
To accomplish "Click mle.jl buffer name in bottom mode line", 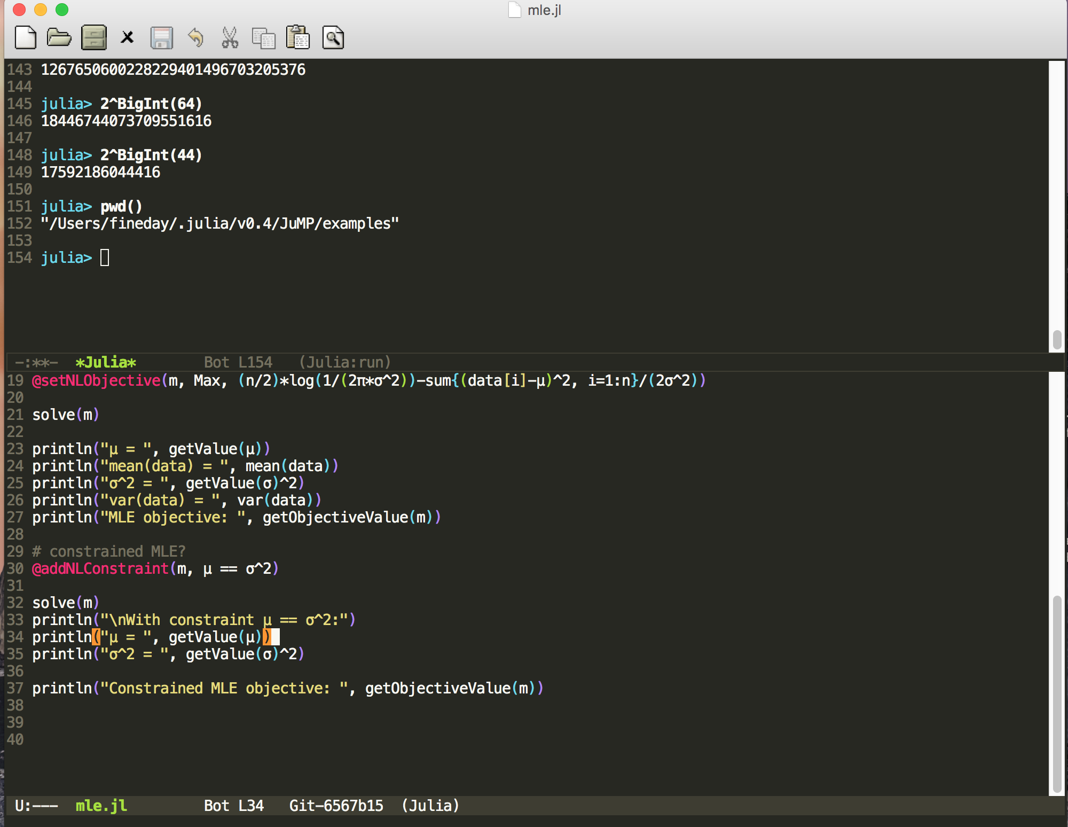I will point(101,806).
